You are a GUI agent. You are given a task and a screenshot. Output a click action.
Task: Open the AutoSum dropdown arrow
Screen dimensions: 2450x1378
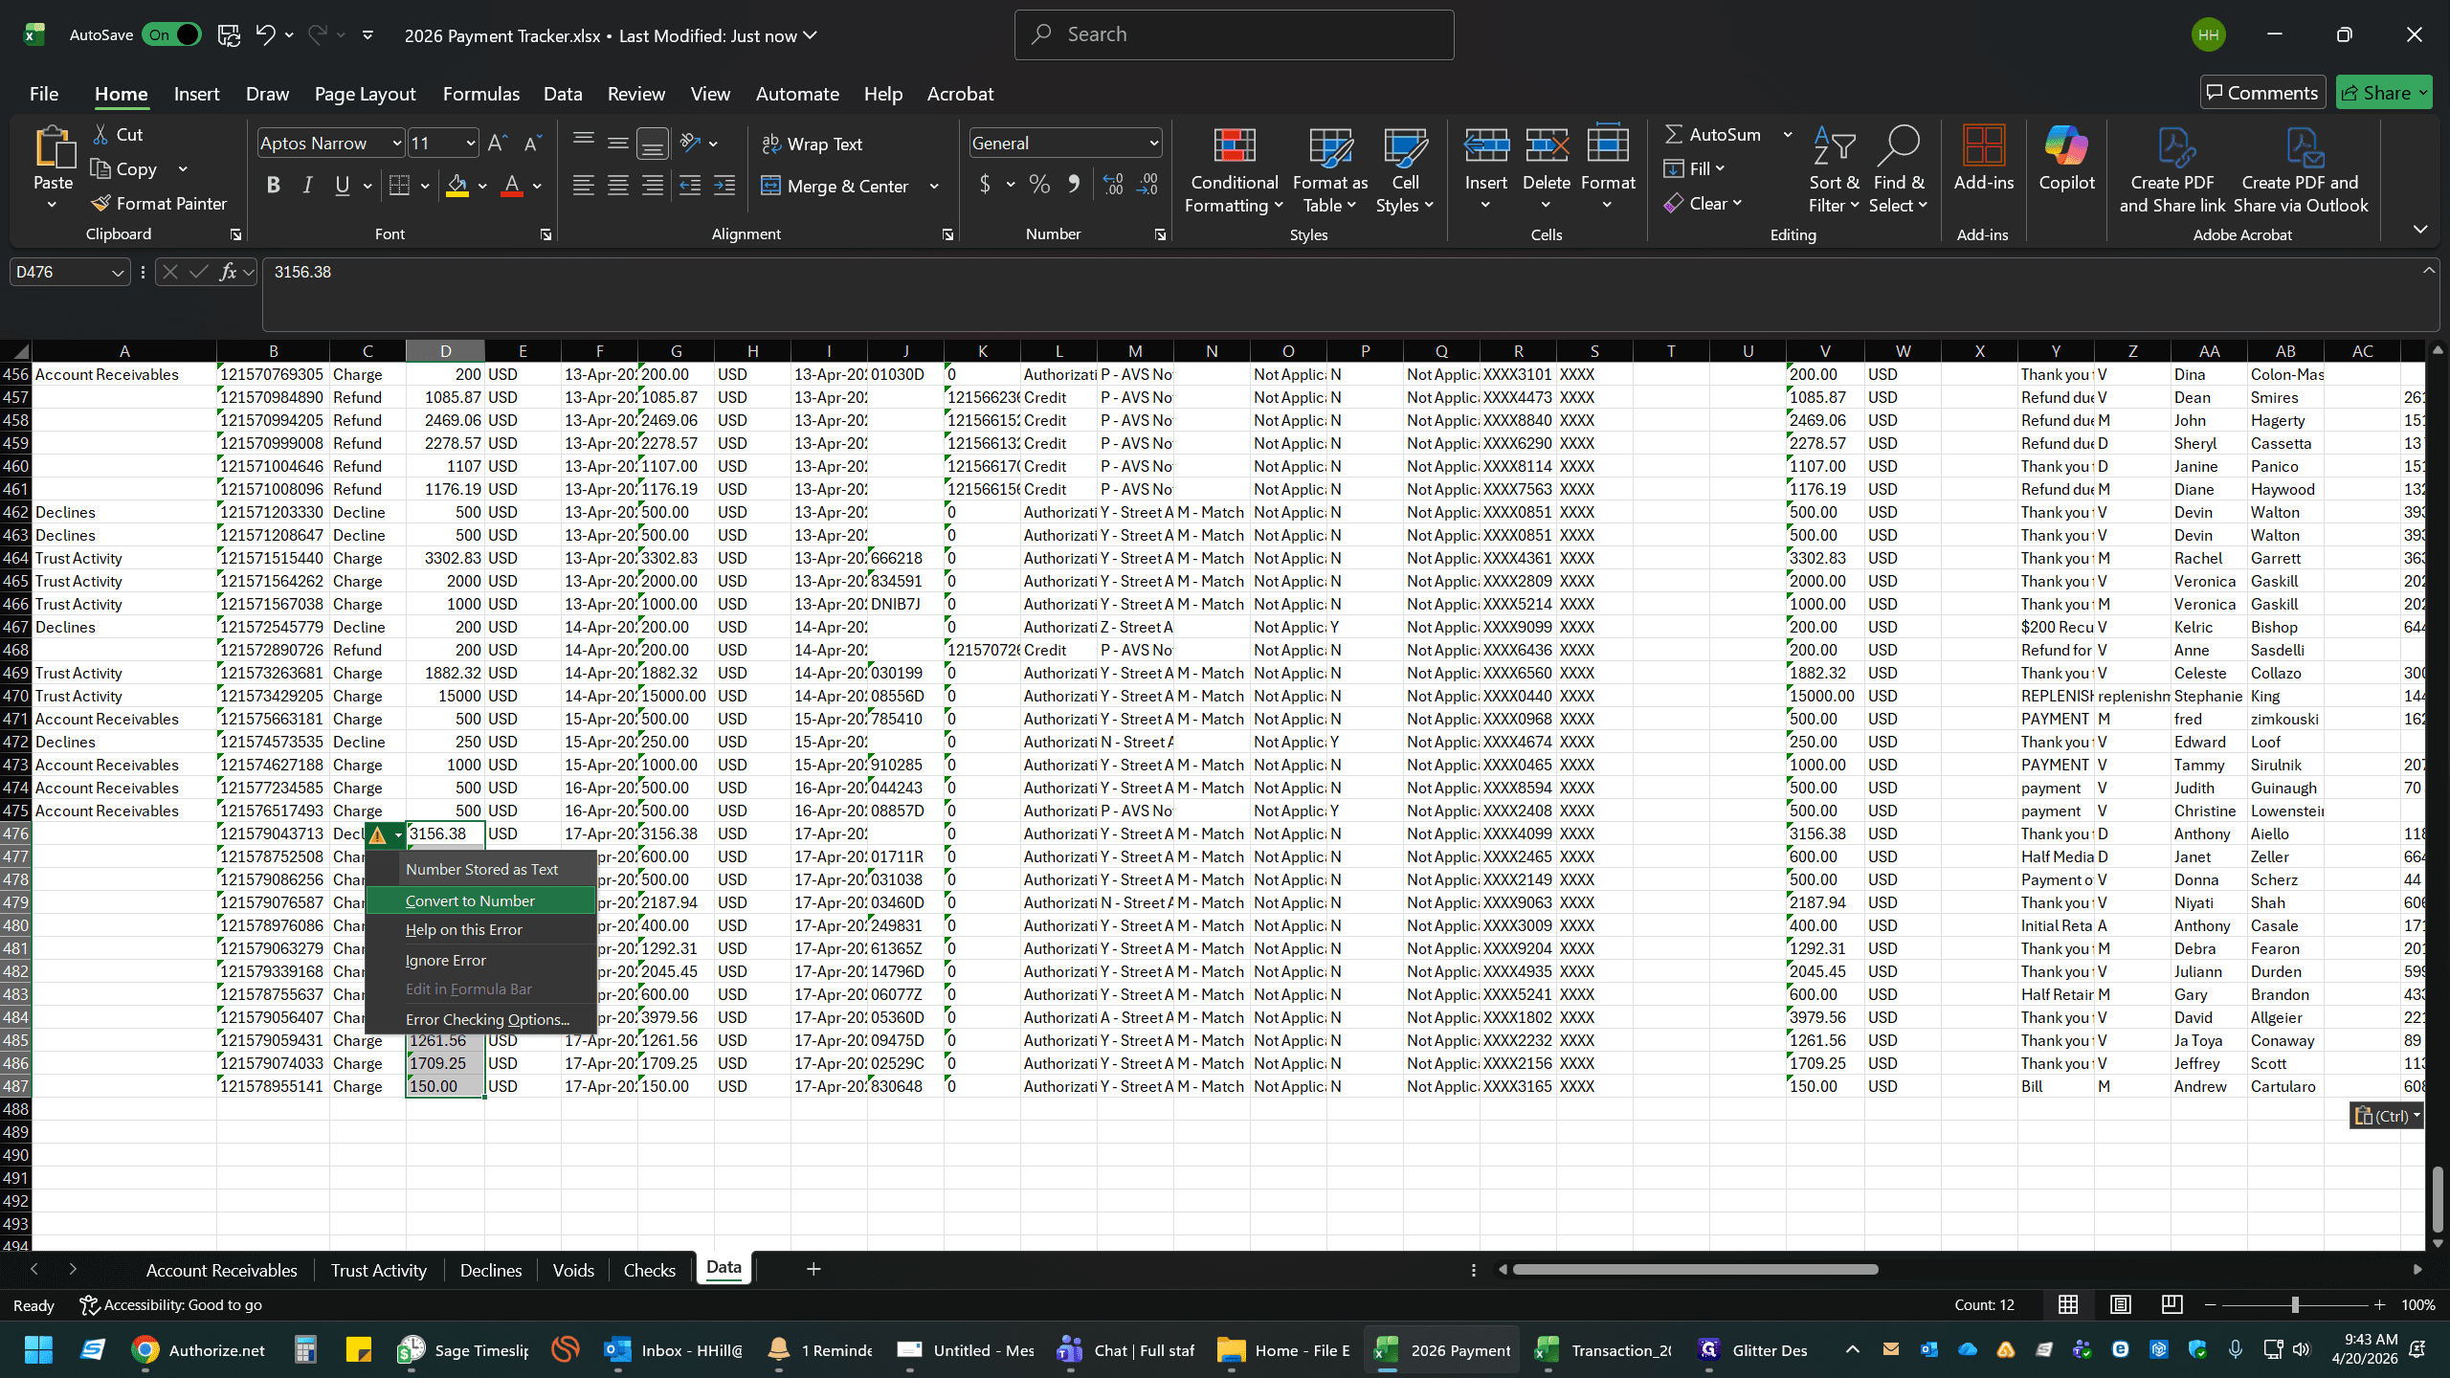pos(1787,135)
